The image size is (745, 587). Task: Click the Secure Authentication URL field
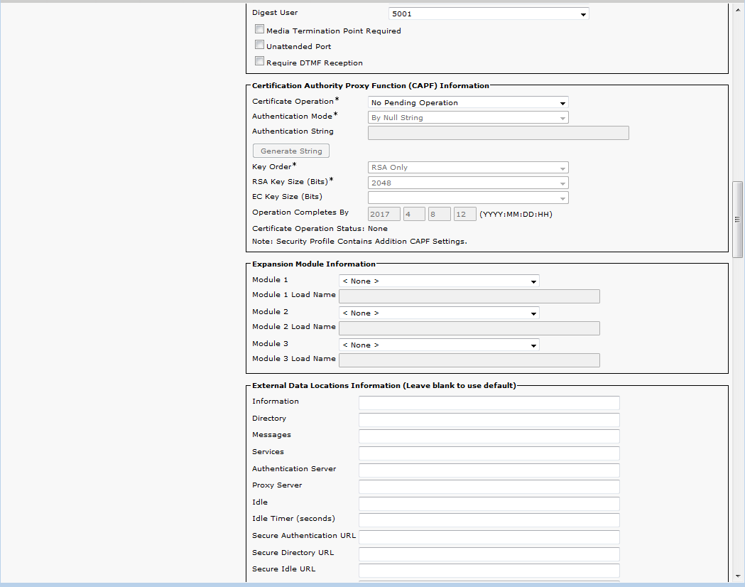point(489,537)
